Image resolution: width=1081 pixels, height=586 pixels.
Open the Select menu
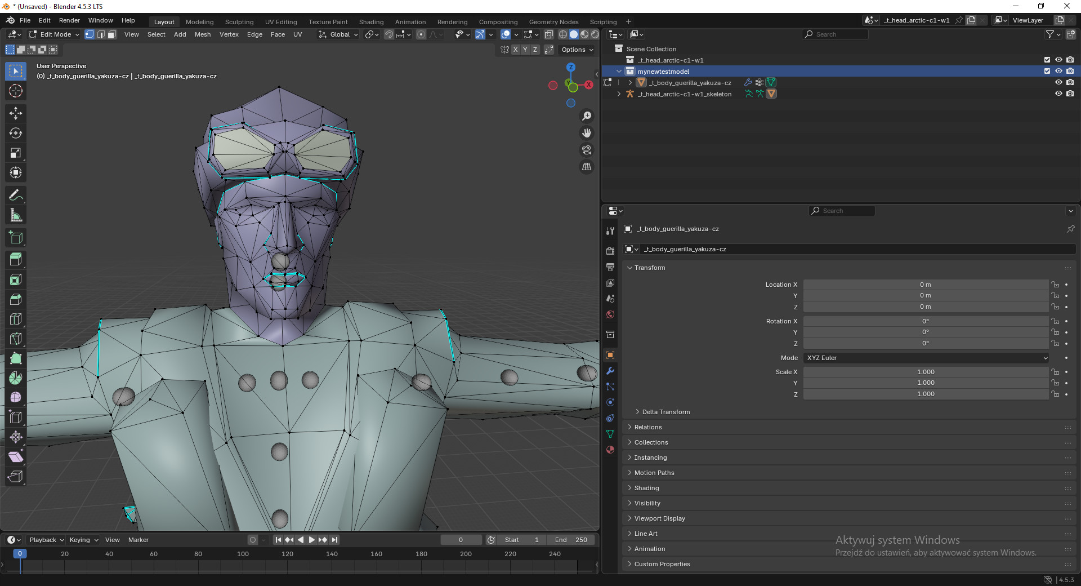pos(156,34)
